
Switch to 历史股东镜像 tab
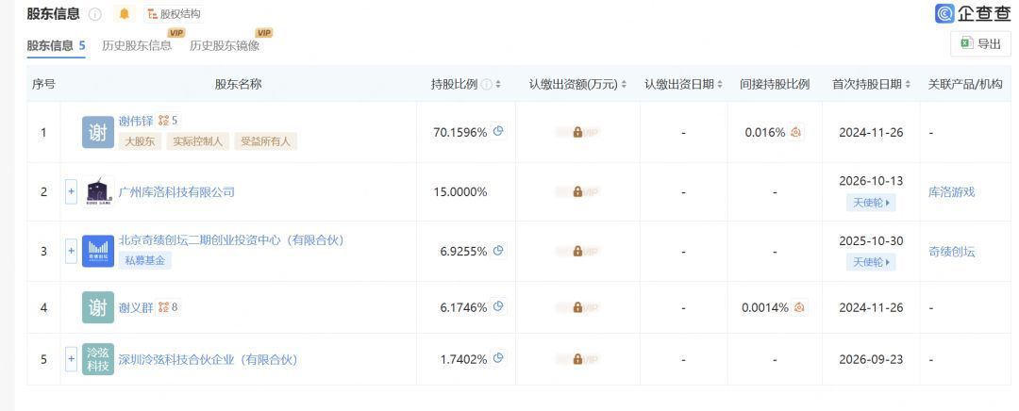[225, 45]
